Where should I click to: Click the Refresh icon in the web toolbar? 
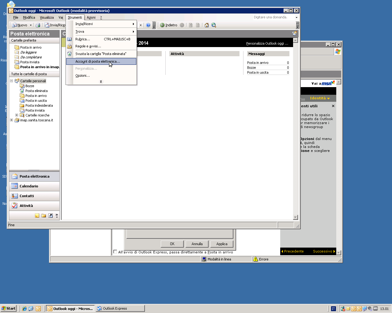[198, 25]
